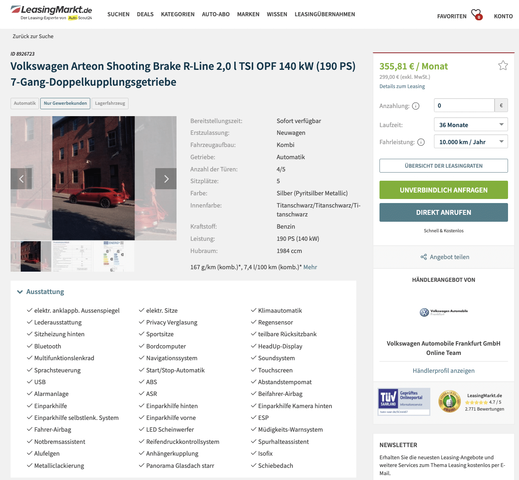
Task: Go to previous gallery image arrow
Action: [21, 179]
